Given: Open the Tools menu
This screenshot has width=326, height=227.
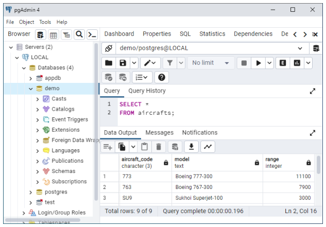Looking at the screenshot, I should [45, 22].
